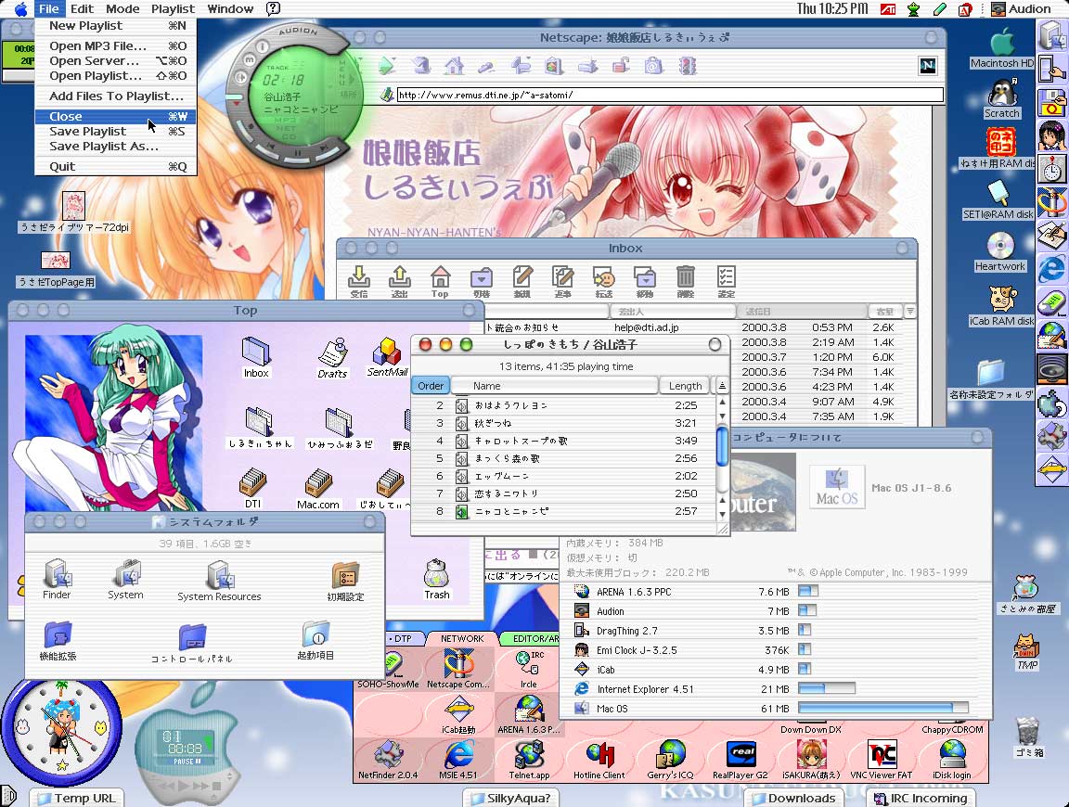
Task: Sort playlist by the Length column
Action: [x=685, y=386]
